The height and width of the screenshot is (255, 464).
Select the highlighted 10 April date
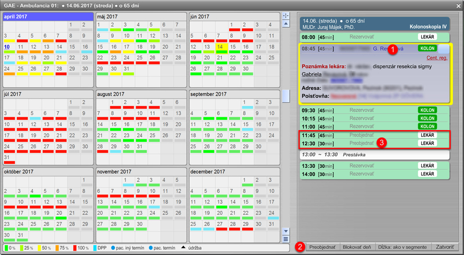coord(7,47)
